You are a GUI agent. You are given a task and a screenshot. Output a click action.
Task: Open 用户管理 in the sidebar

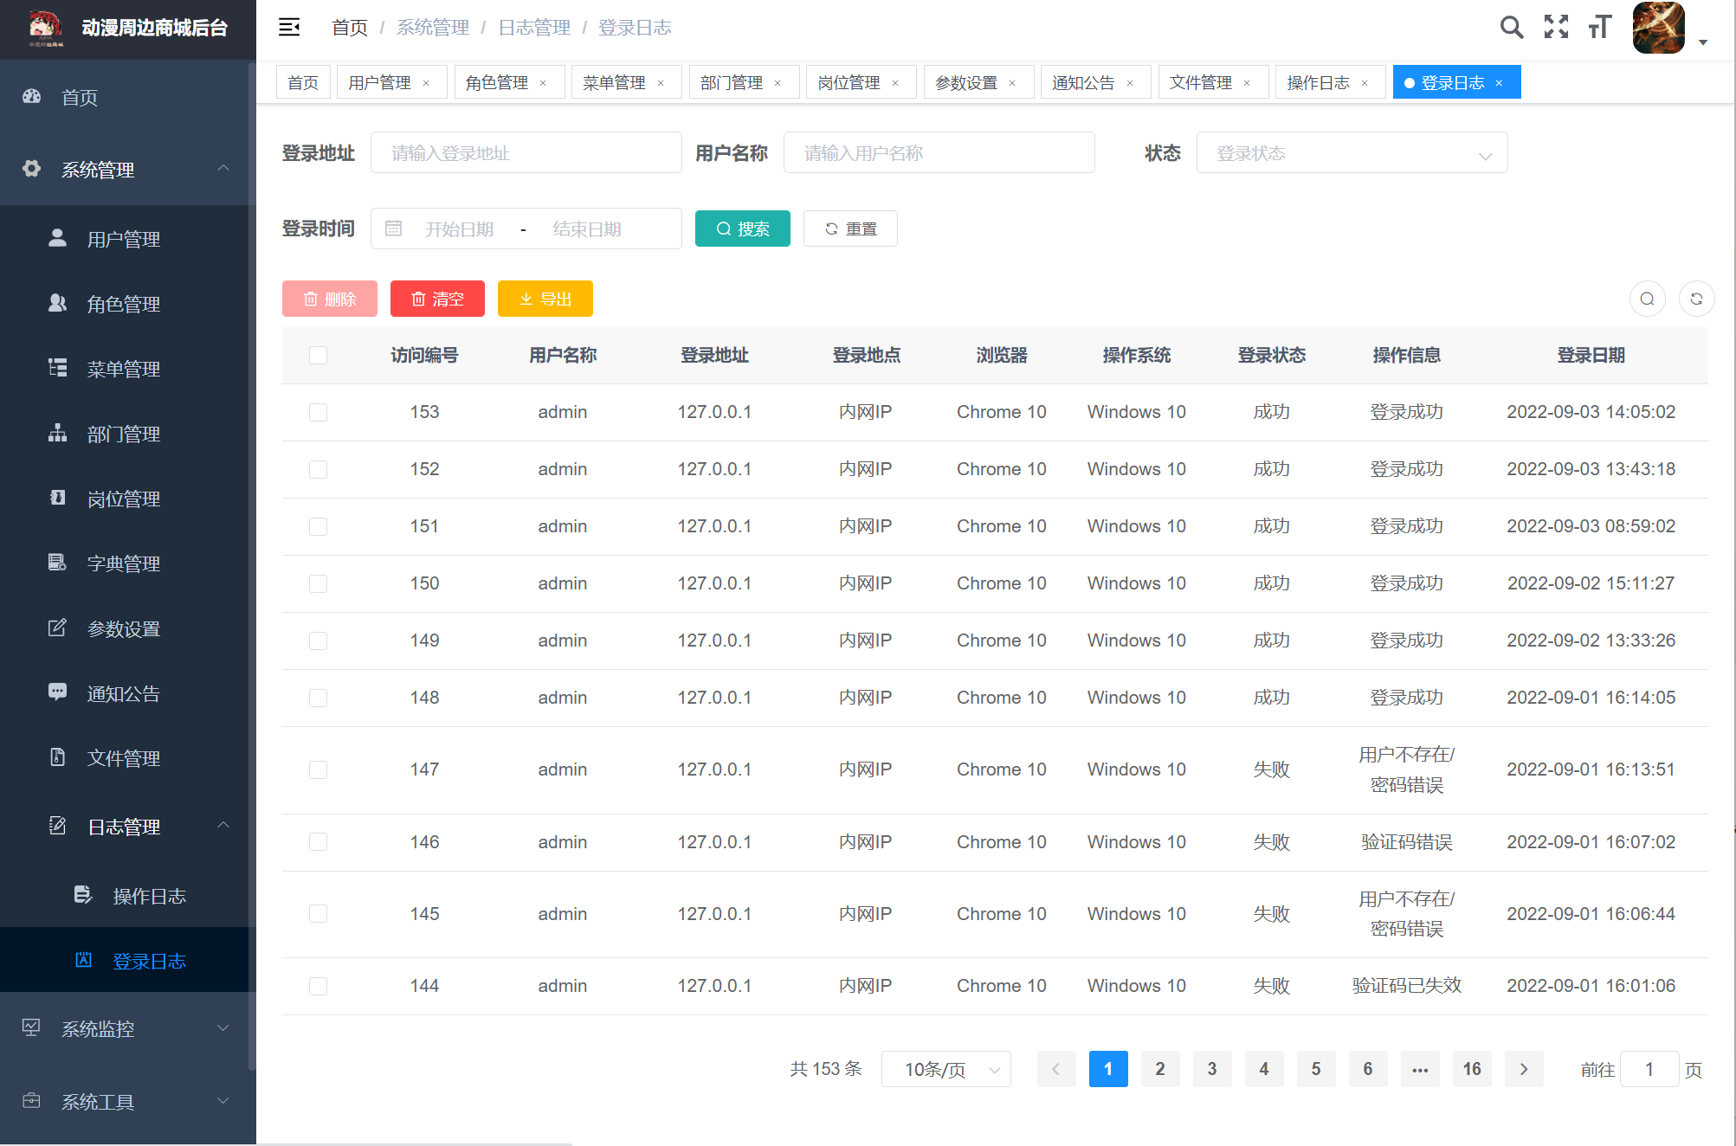pyautogui.click(x=123, y=240)
